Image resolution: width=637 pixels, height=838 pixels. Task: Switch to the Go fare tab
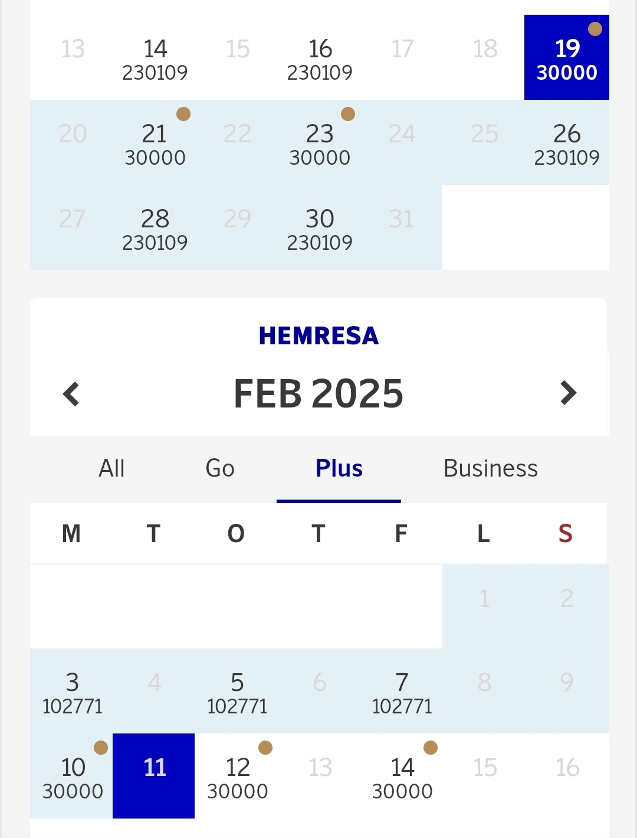click(220, 469)
